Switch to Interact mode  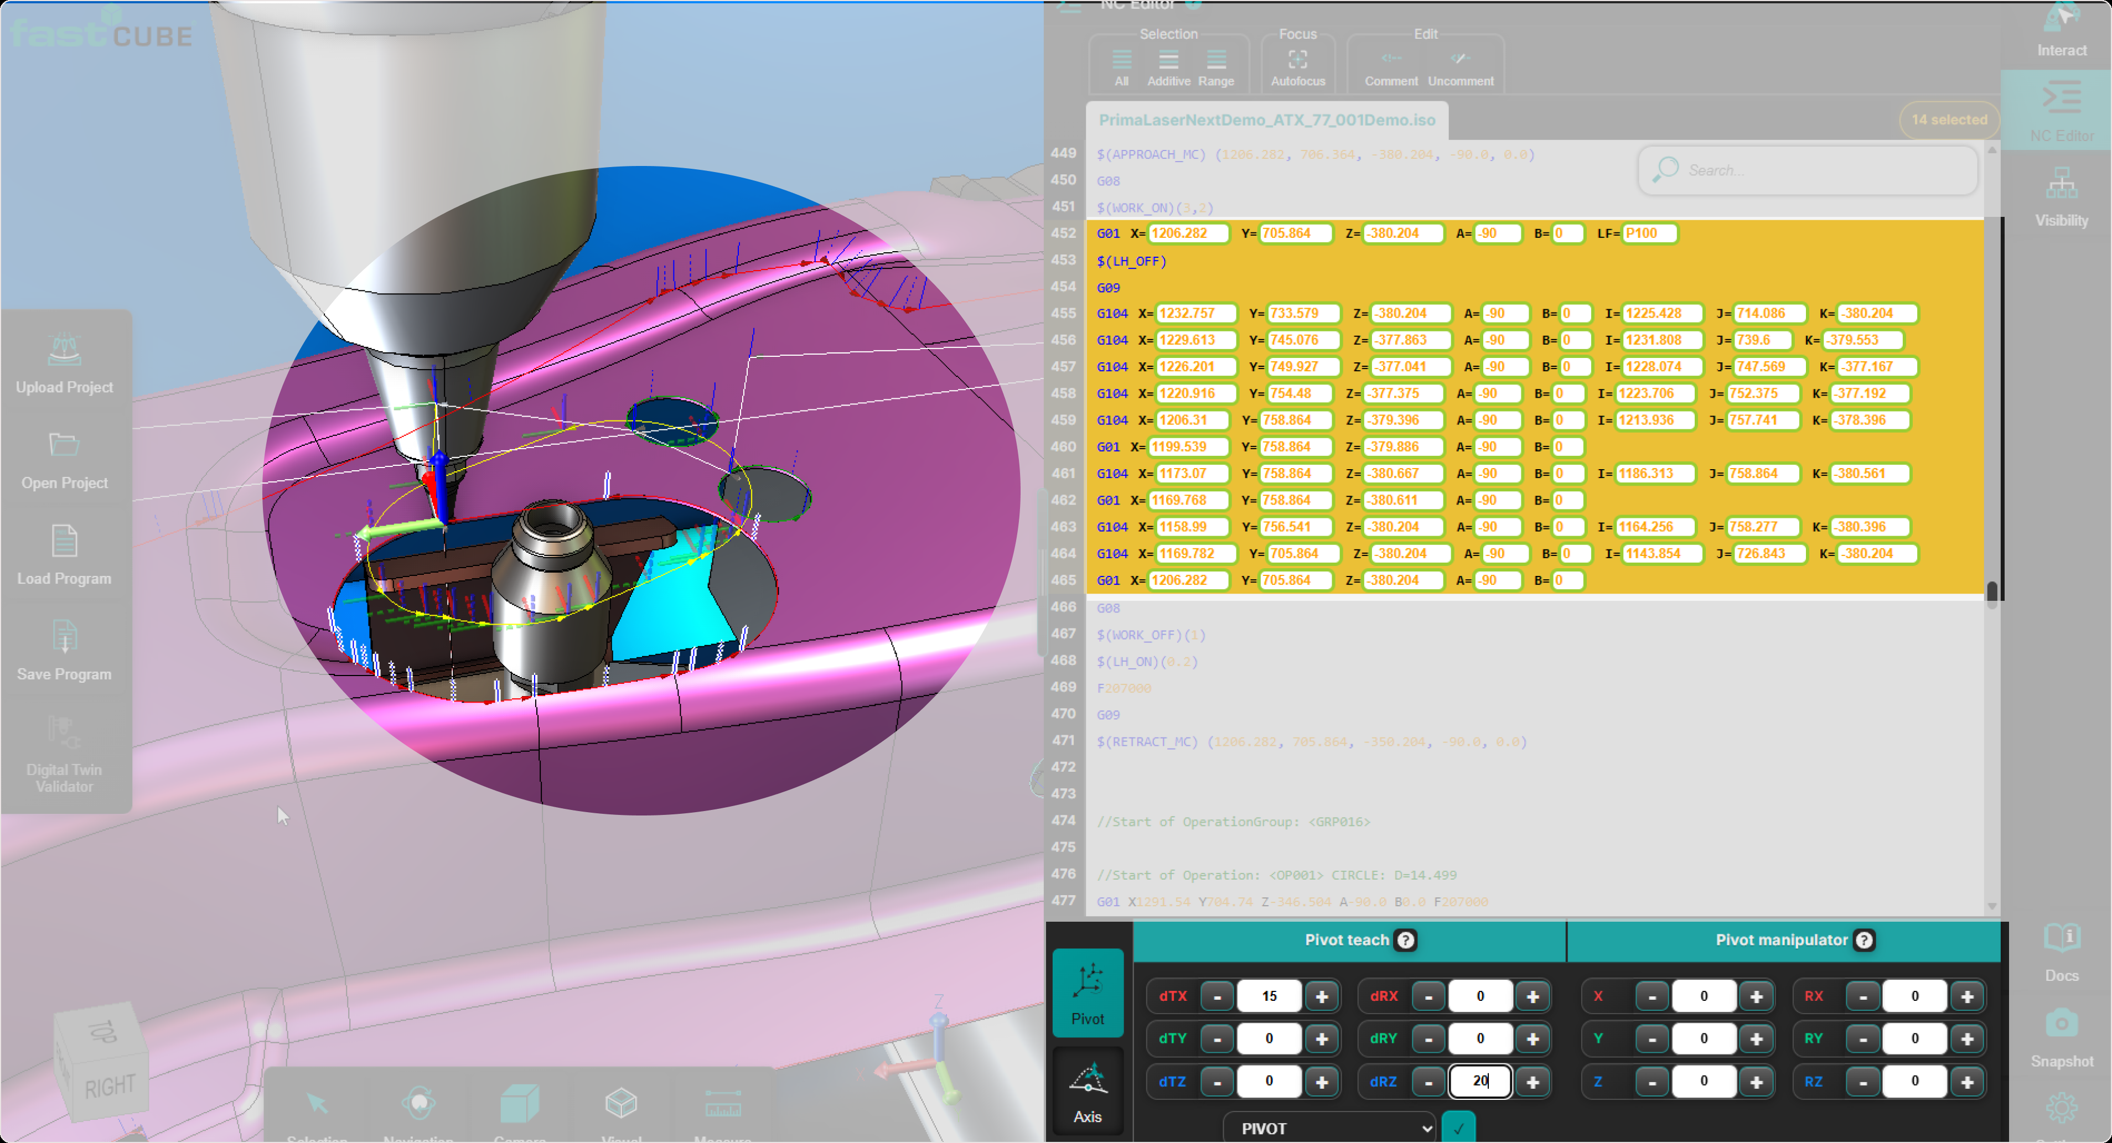coord(2061,31)
